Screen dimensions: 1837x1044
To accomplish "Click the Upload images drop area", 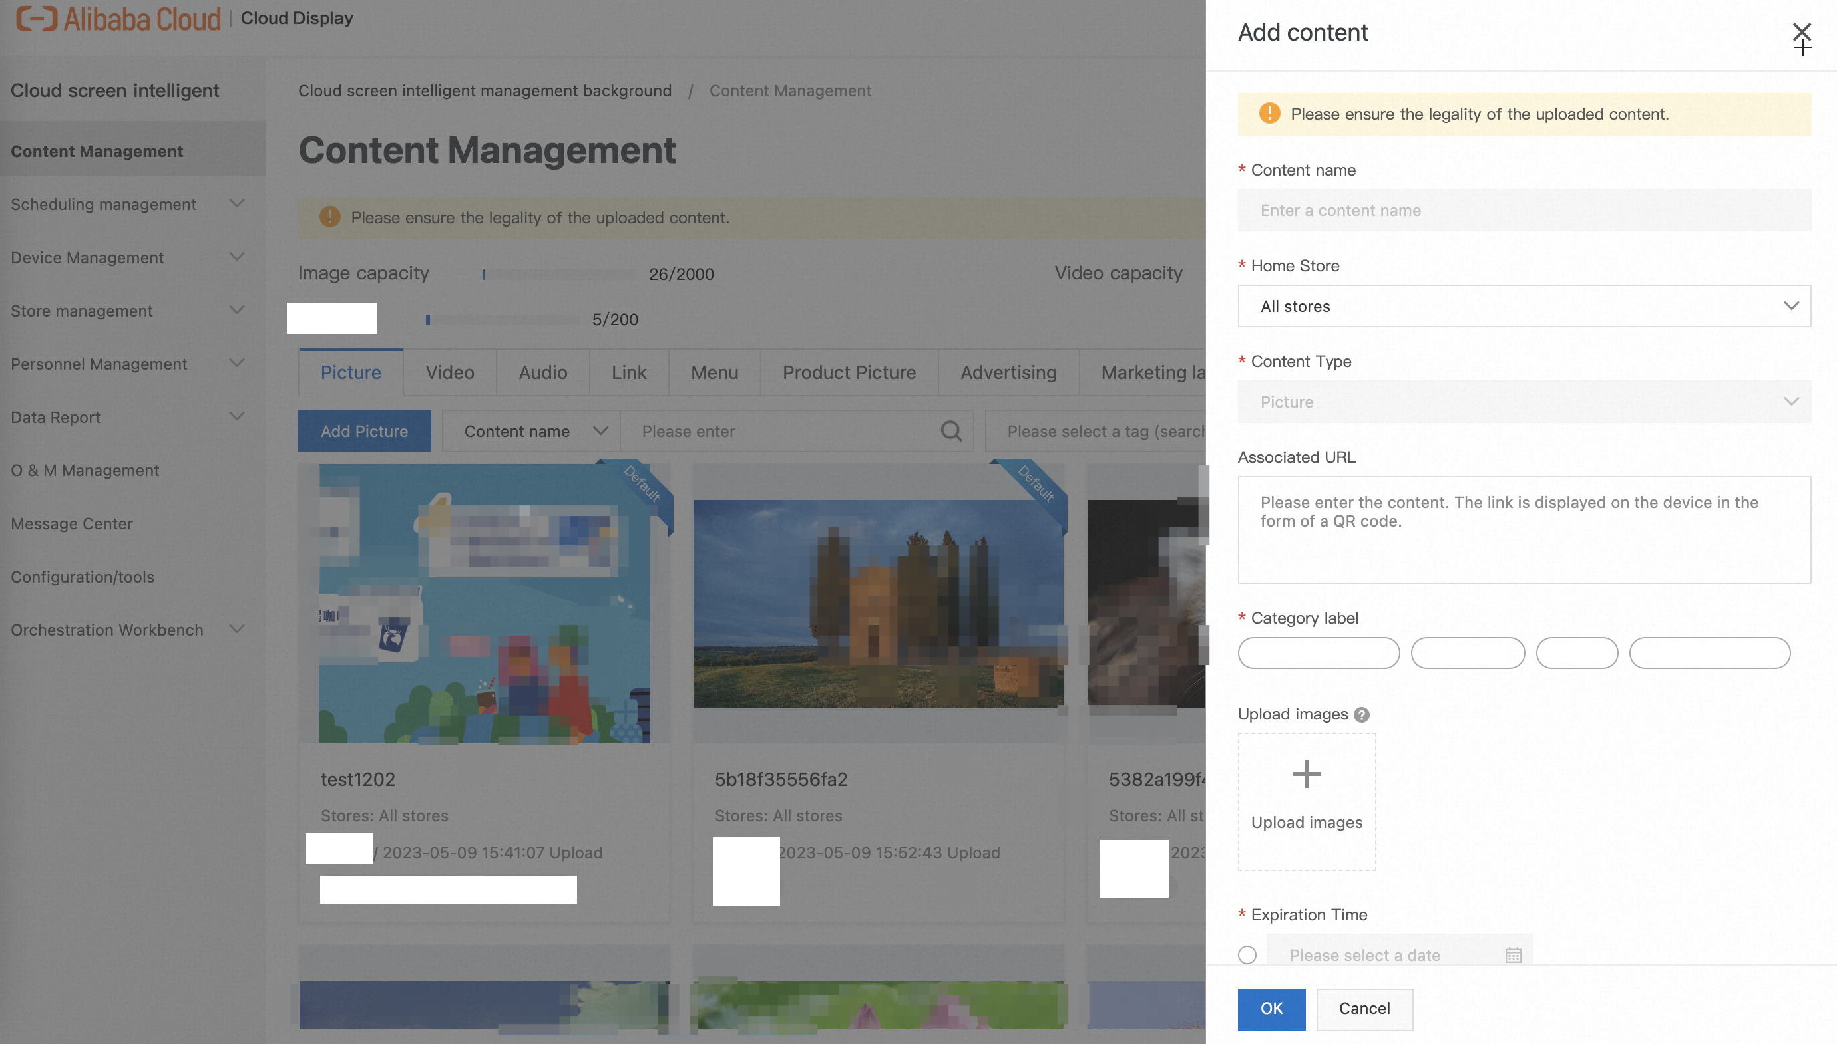I will [1307, 802].
